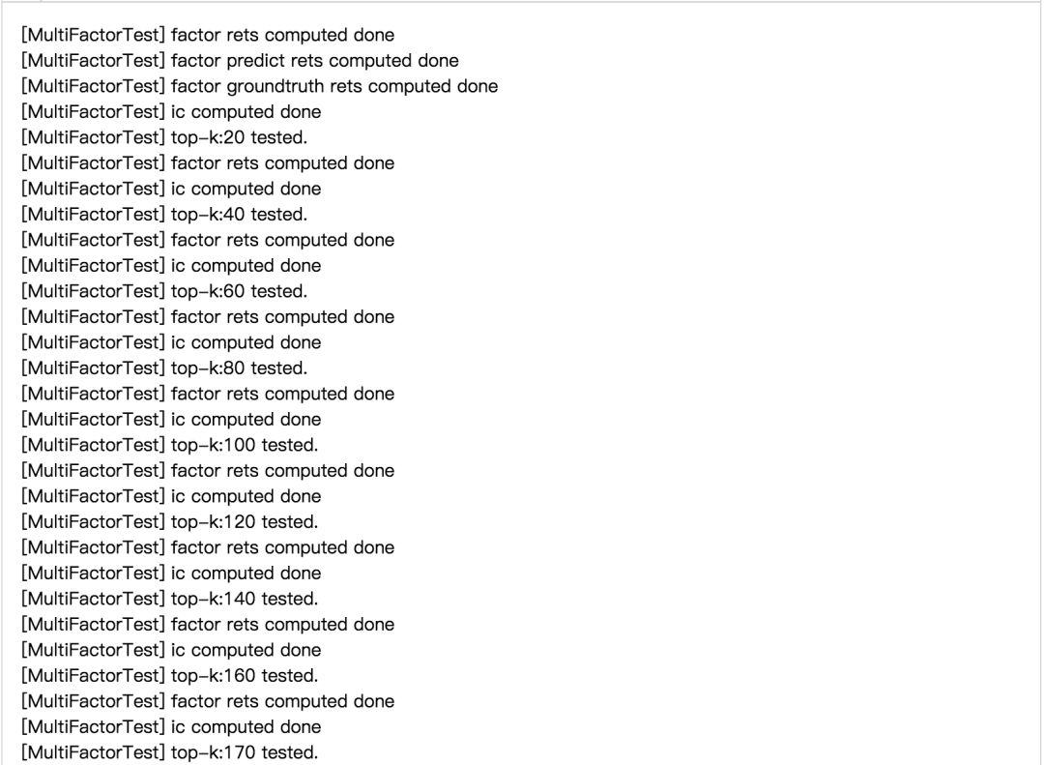Select the "factor groundtruth rets computed done" line
Screen dimensions: 1044x765
(x=259, y=86)
